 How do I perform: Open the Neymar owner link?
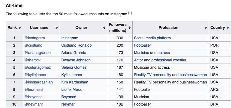pos(68,104)
